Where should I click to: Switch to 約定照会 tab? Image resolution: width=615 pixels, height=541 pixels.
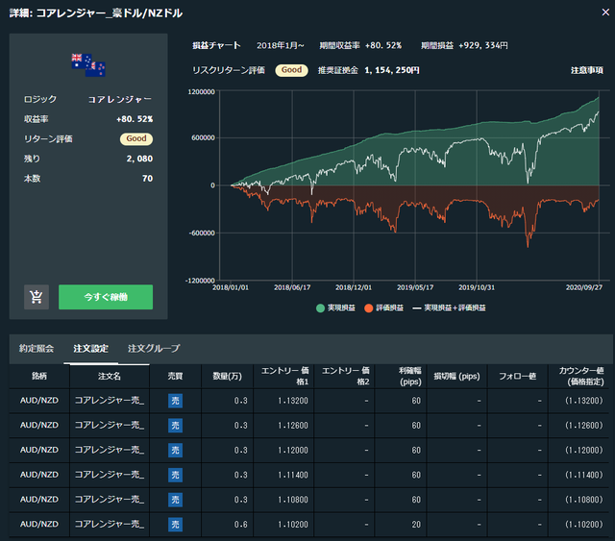(37, 349)
